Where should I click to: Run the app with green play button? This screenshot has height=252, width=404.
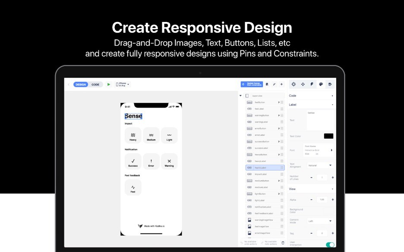tap(109, 84)
